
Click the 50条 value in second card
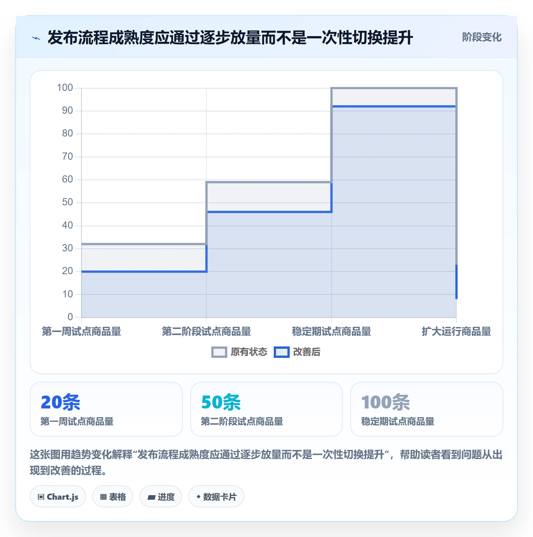(221, 402)
